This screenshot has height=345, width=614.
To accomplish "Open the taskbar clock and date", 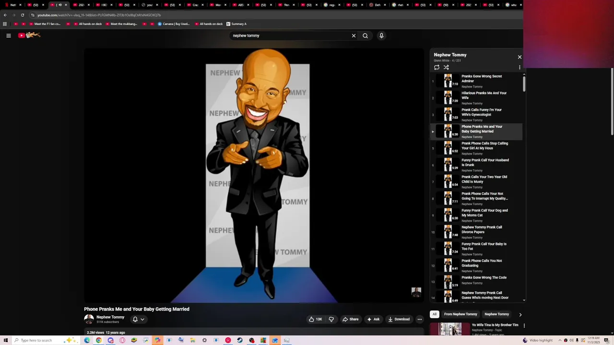I will click(594, 340).
